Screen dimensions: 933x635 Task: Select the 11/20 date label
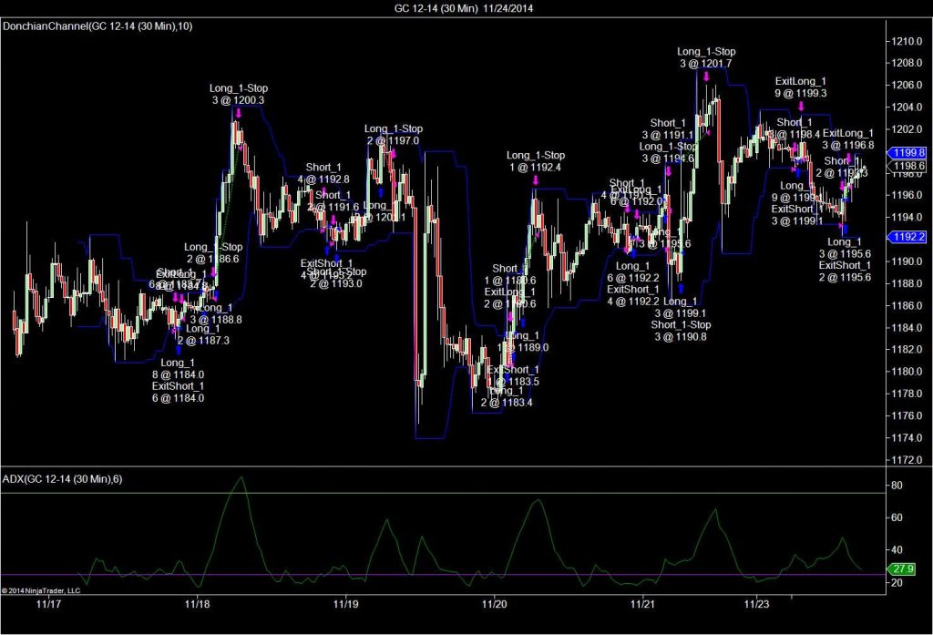(x=495, y=604)
